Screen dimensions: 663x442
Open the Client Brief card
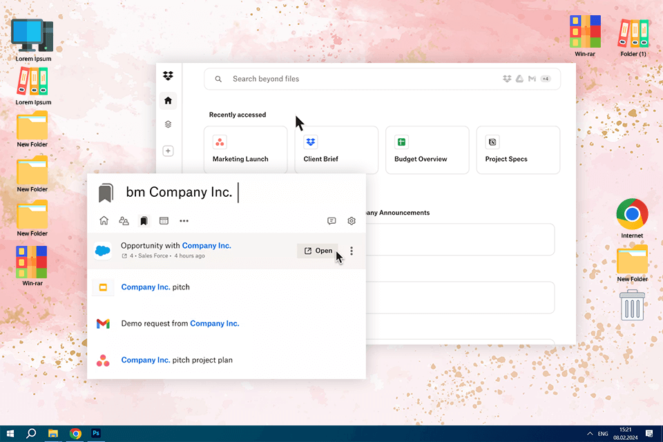336,150
